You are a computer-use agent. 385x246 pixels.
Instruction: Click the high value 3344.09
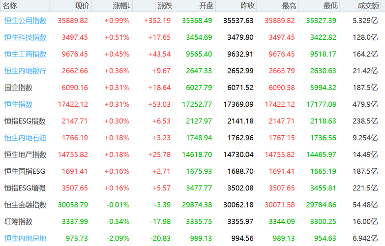[x=282, y=221]
